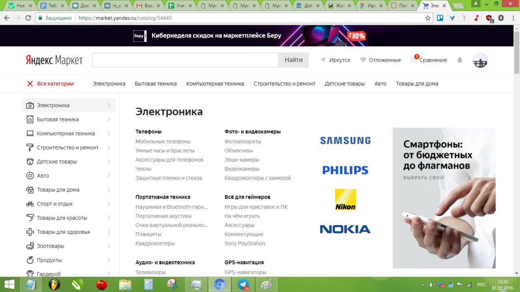This screenshot has width=520, height=292.
Task: Click hairdryer icon for Товары для красоты
Action: [30, 218]
